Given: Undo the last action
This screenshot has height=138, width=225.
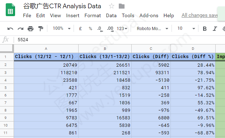Looking at the screenshot, I should click(x=10, y=29).
